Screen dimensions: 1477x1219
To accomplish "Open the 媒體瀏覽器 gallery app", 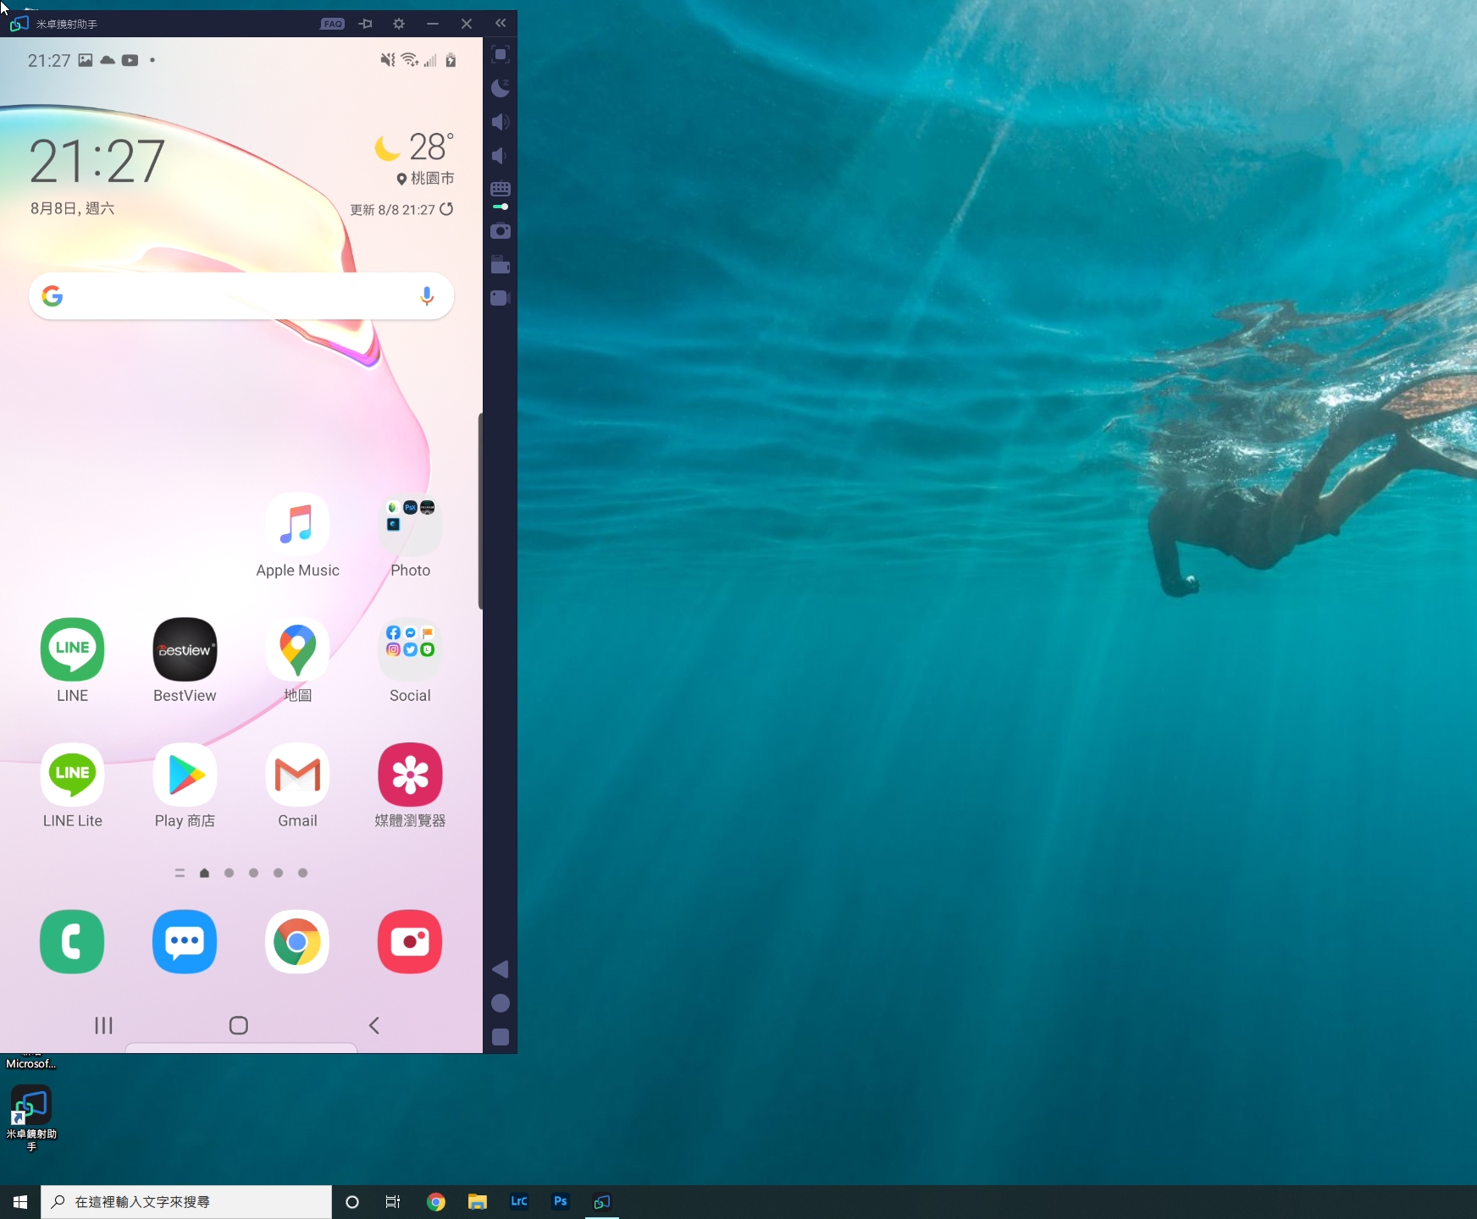I will coord(410,786).
